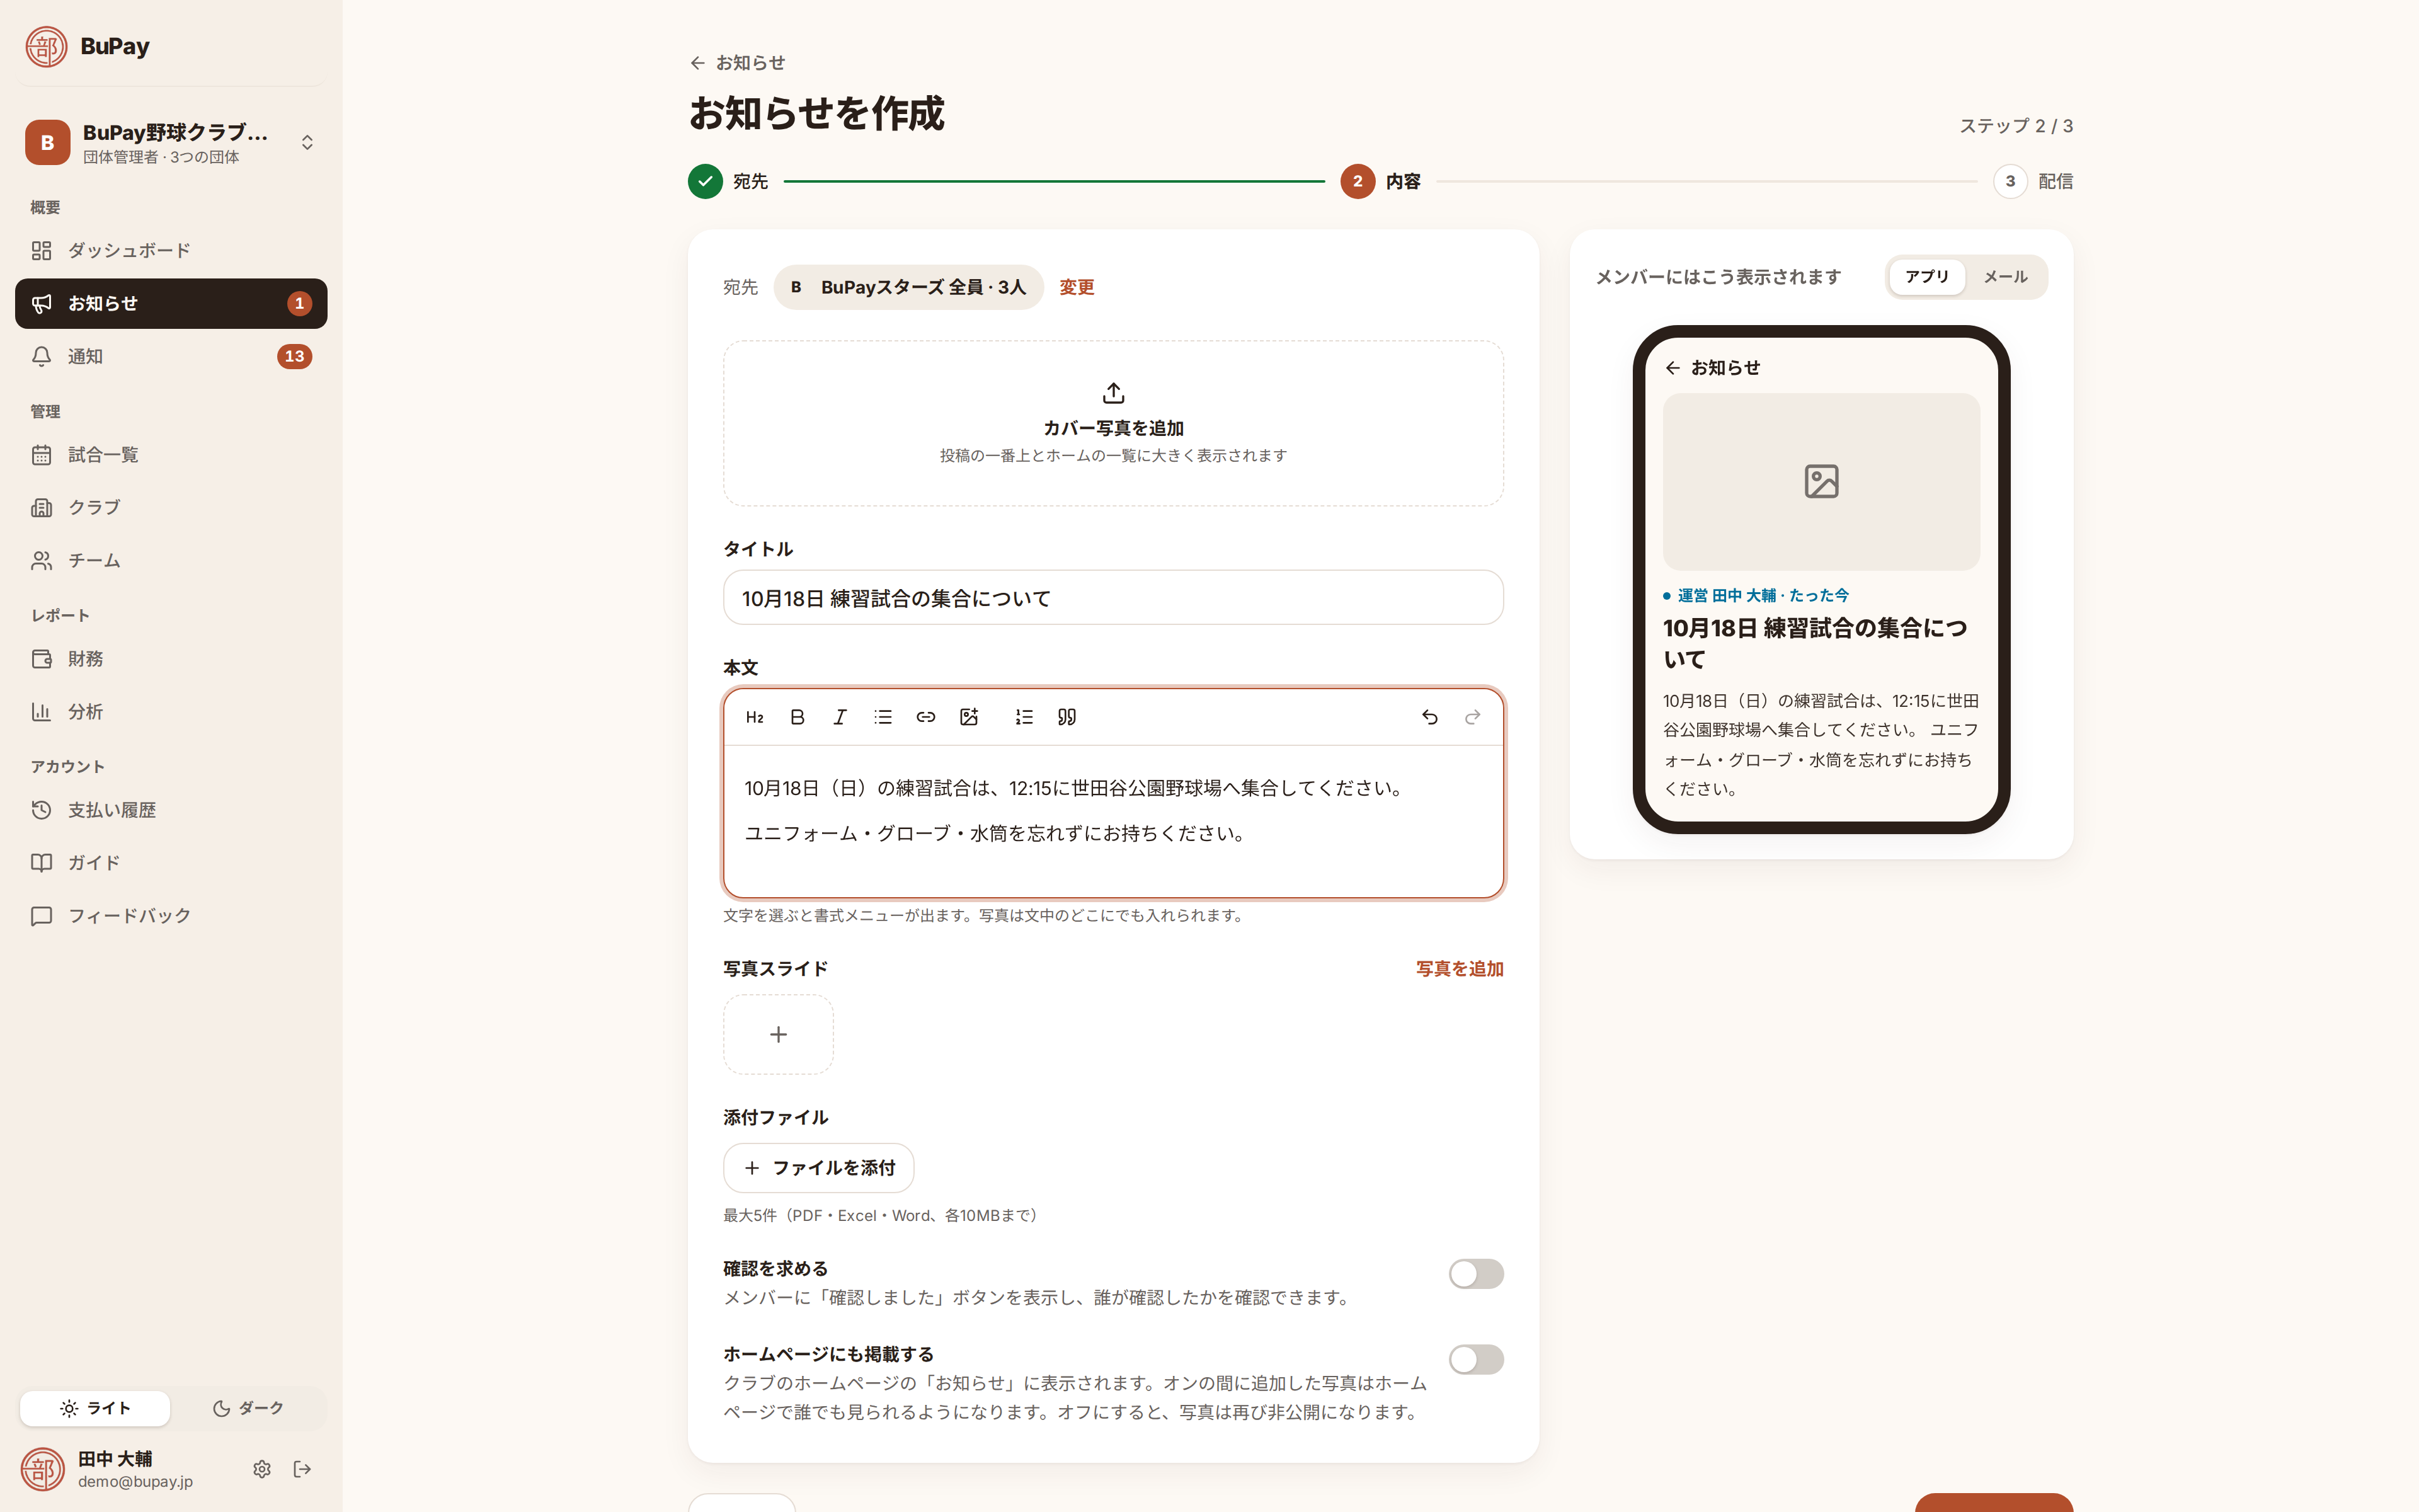Switch preview to メール tab
Viewport: 2419px width, 1512px height.
click(2005, 277)
